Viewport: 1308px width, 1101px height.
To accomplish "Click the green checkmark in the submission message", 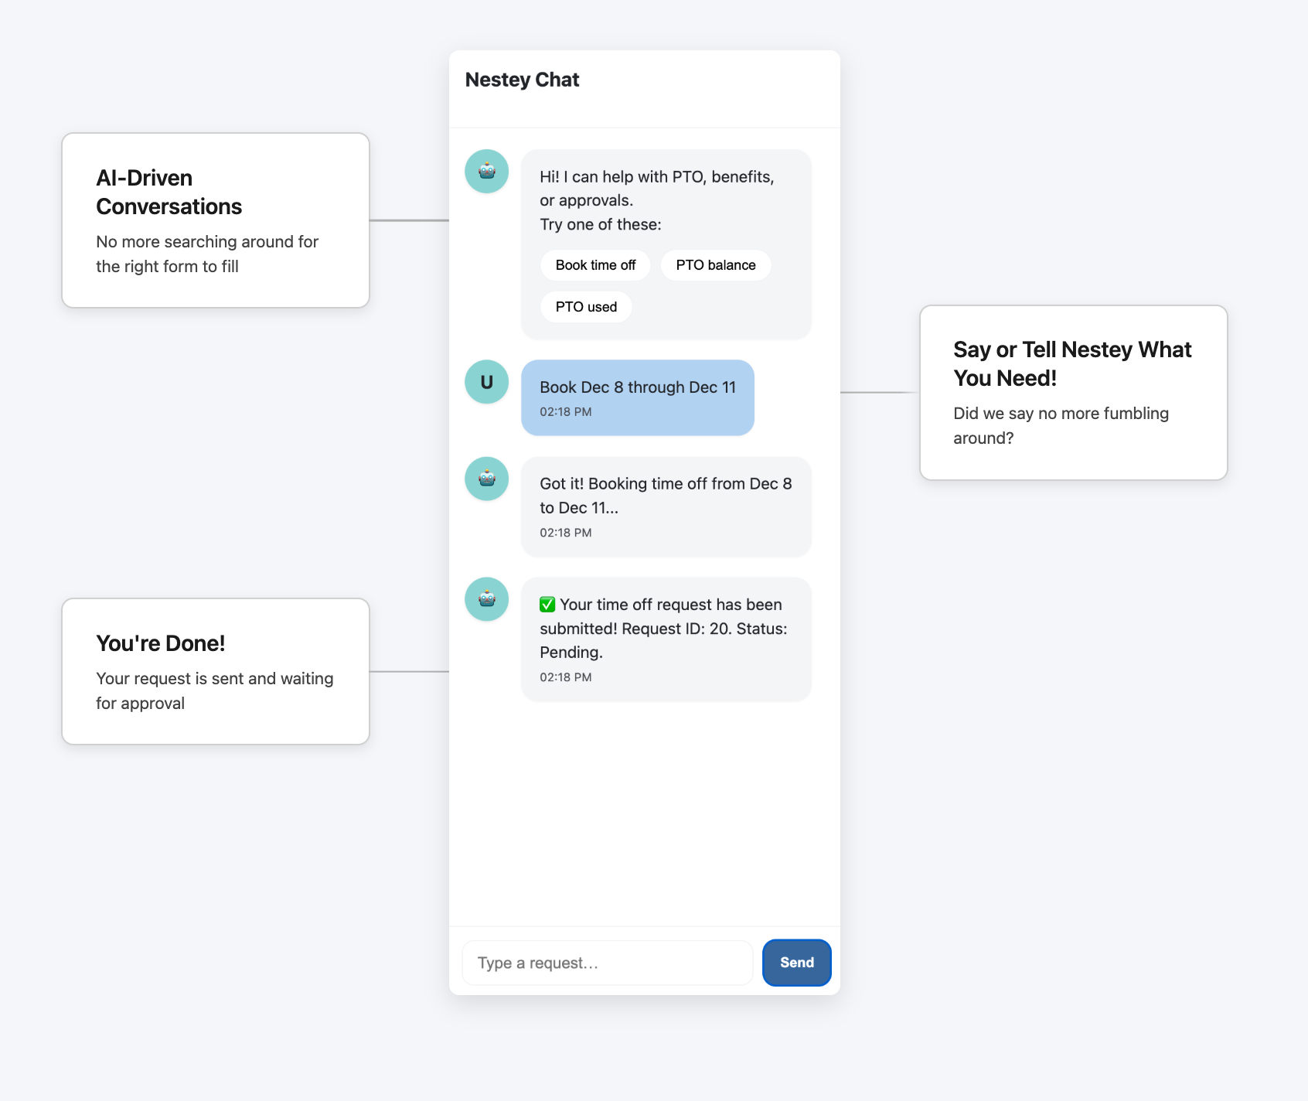I will [x=547, y=604].
